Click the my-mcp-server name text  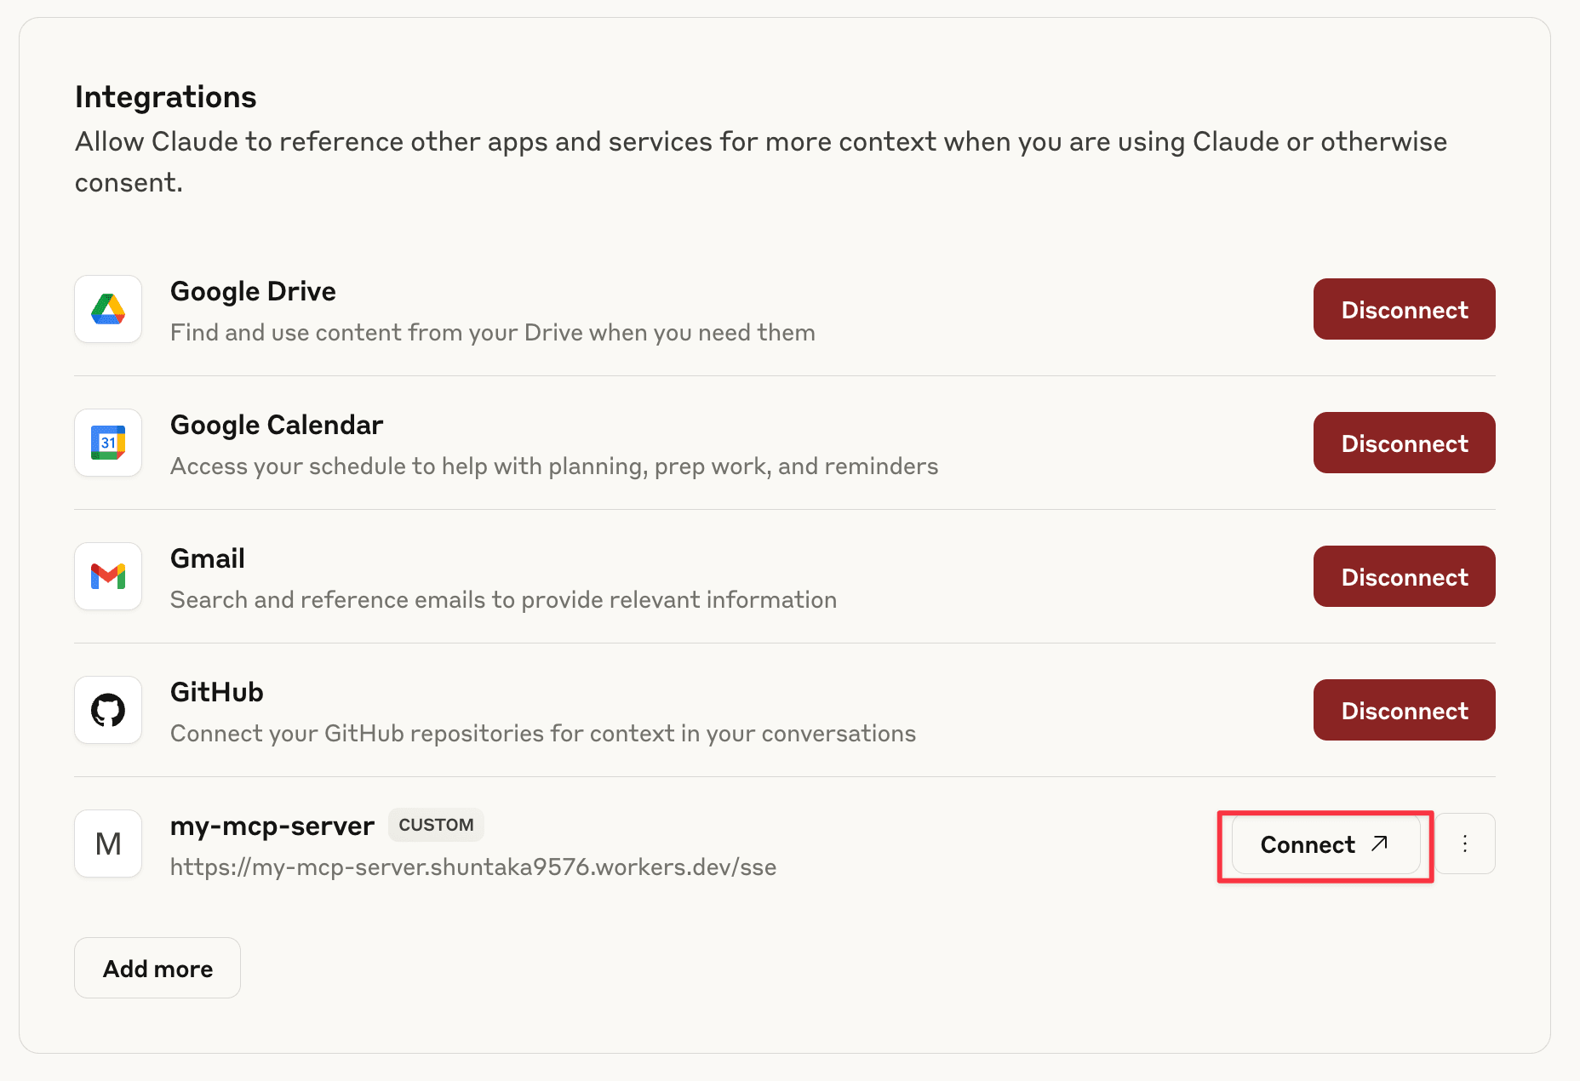(x=272, y=826)
